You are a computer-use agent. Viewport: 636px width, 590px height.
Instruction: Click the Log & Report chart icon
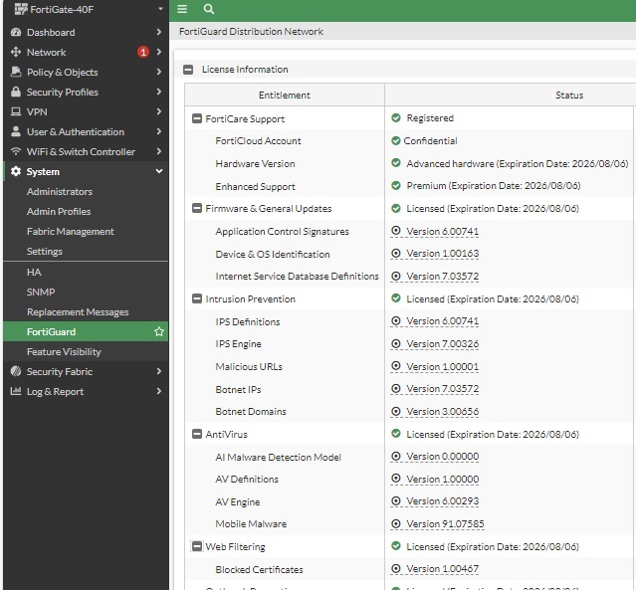[16, 391]
